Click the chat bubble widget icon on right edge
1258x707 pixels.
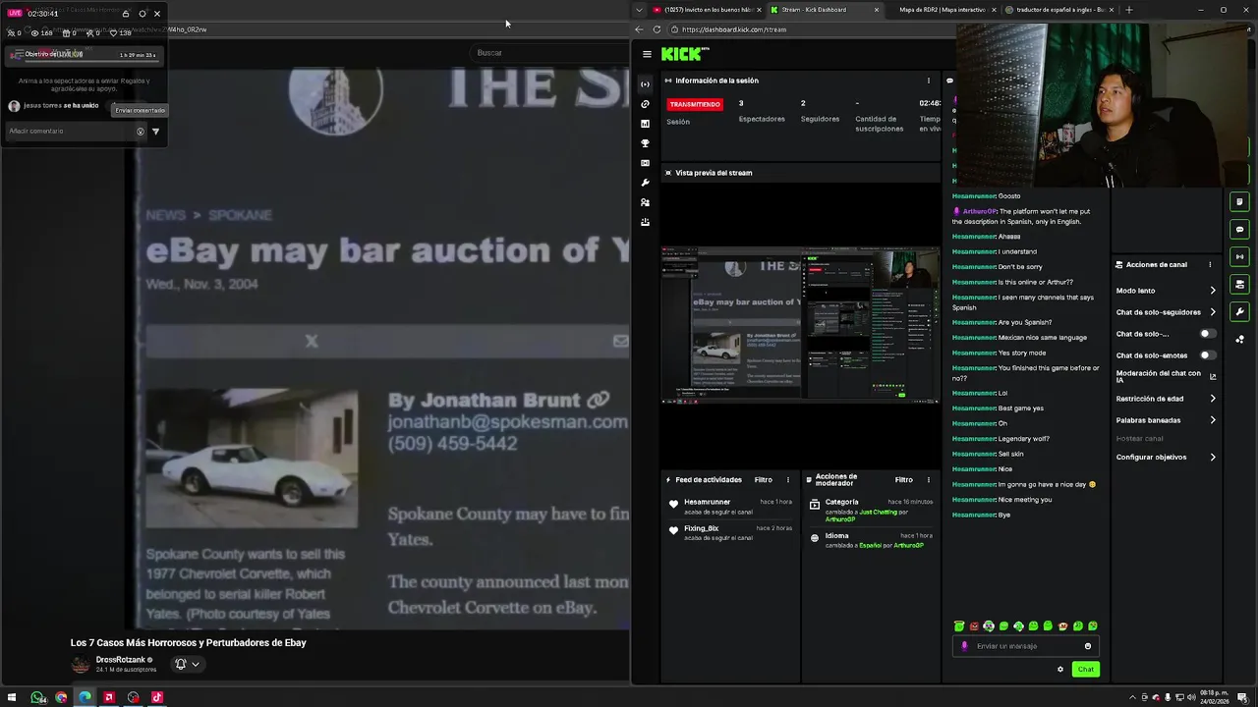coord(1239,229)
